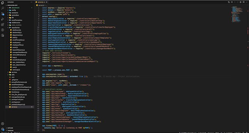The height and width of the screenshot is (133, 249).
Task: Select the server.js editor tab
Action: [41, 2]
